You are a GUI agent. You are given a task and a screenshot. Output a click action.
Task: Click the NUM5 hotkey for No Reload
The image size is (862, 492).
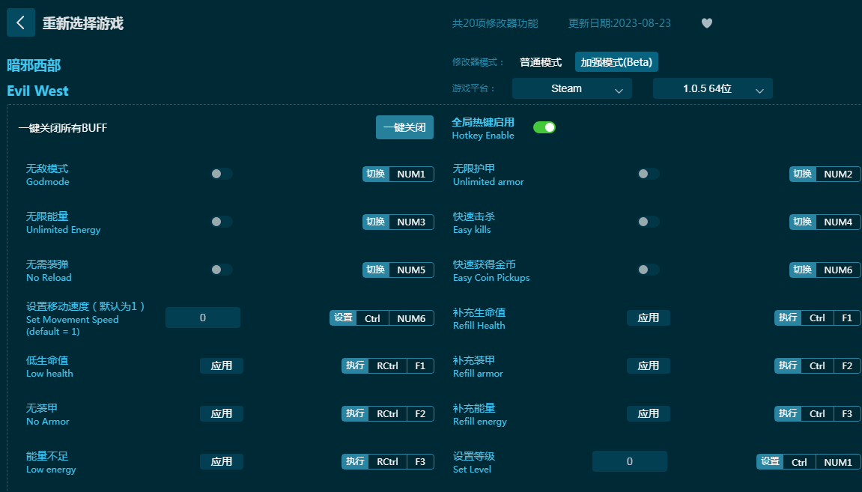(411, 270)
